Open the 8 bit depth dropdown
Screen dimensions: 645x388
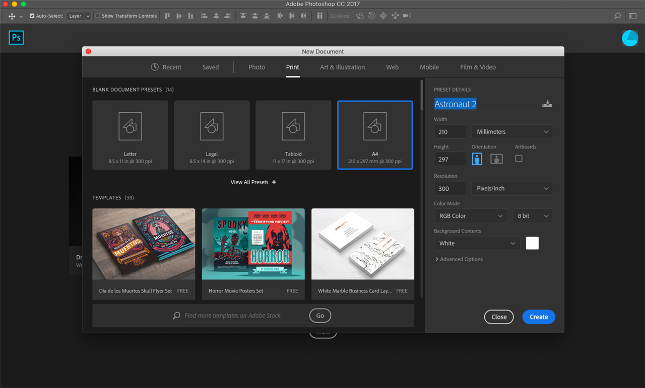click(533, 216)
